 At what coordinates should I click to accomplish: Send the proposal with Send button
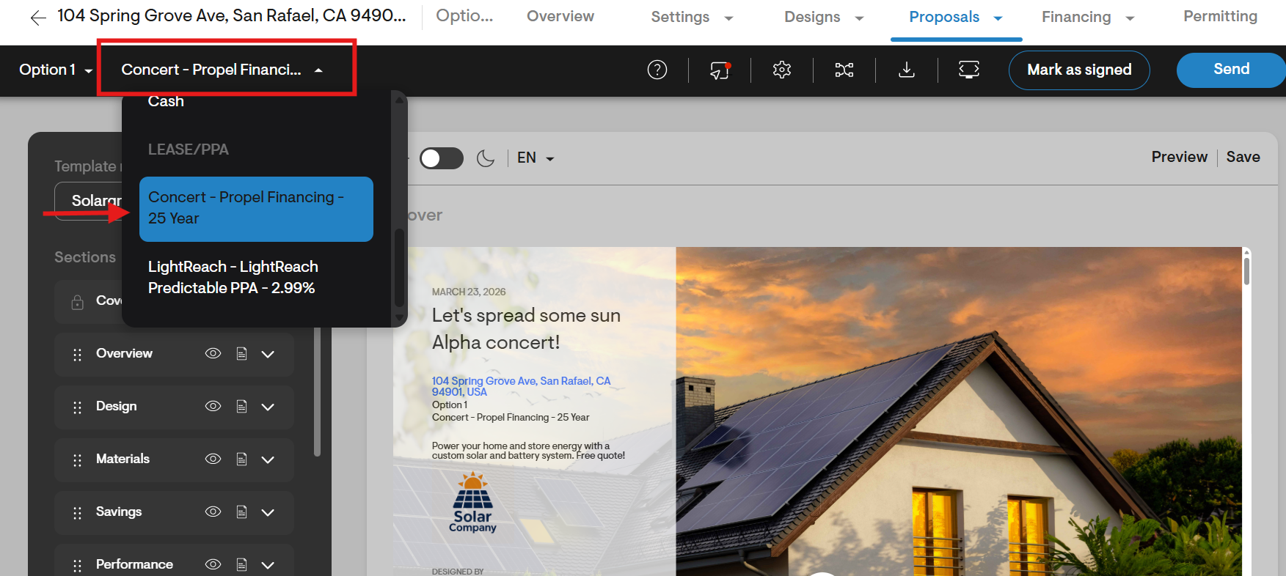point(1231,70)
